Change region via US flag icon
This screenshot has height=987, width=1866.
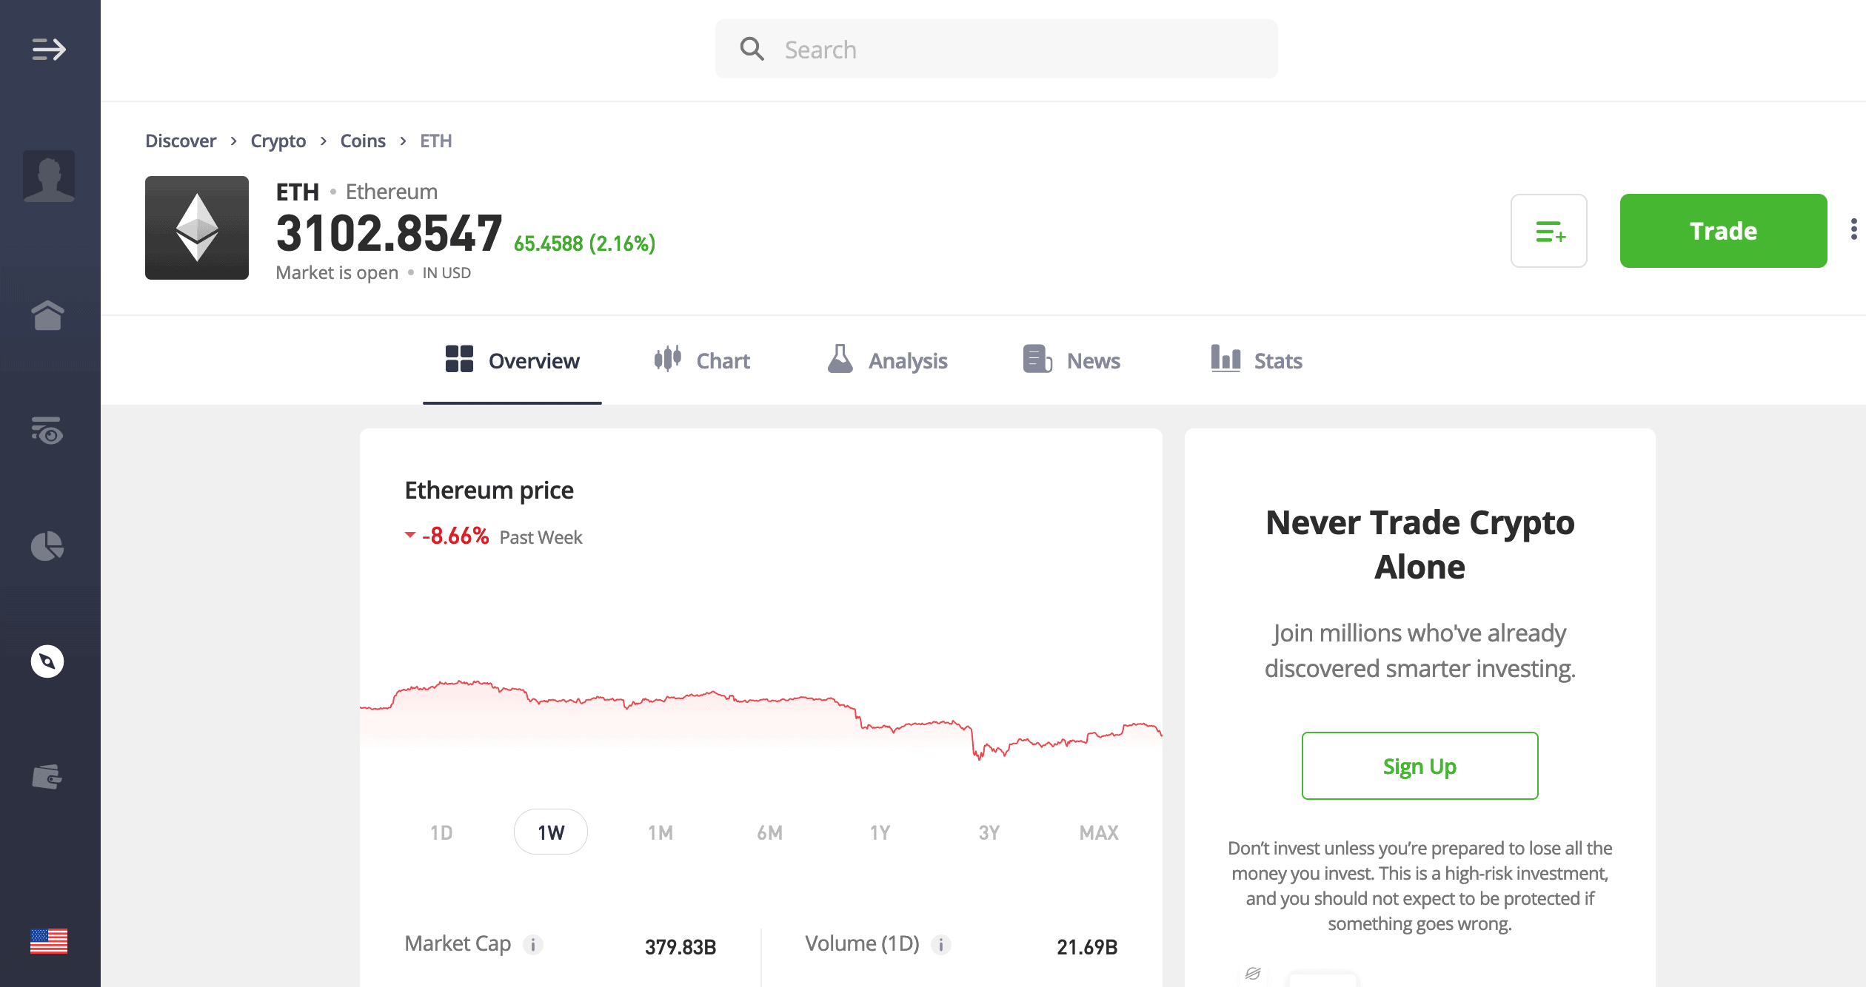point(49,941)
